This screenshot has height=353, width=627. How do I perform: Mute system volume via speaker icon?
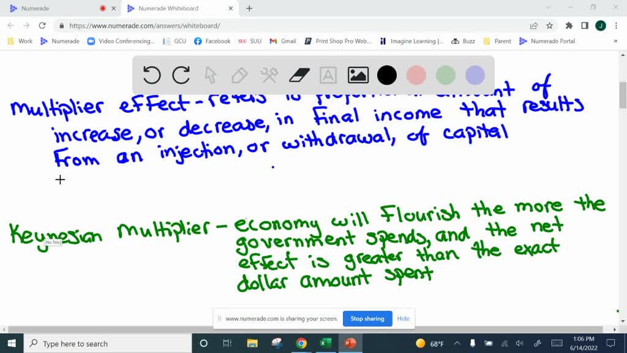click(x=520, y=343)
